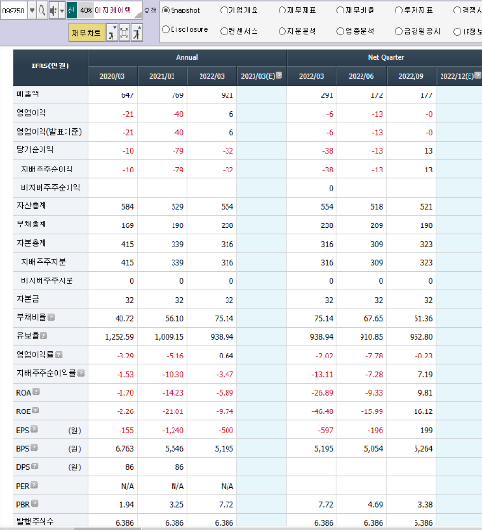Open help icon next to 부채비율
The width and height of the screenshot is (482, 530).
(x=51, y=317)
